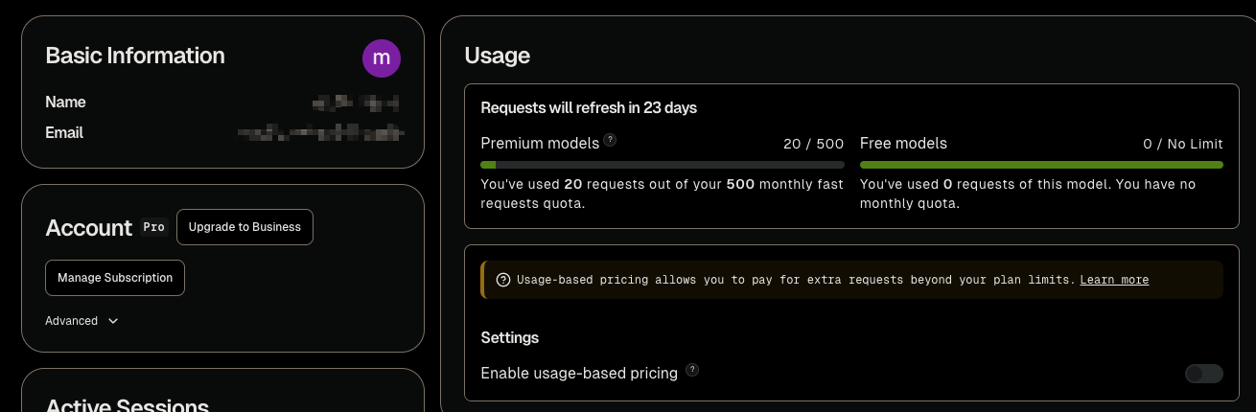Open the Premium models help tooltip icon
This screenshot has width=1256, height=412.
click(610, 140)
